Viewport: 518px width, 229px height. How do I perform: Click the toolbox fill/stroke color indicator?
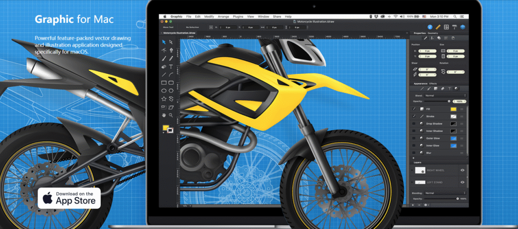[x=167, y=129]
